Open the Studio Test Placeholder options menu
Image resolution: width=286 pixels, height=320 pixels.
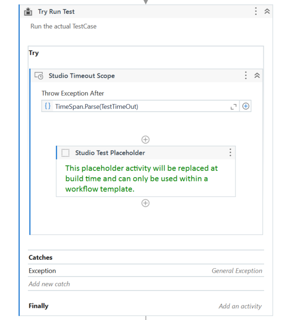(x=230, y=153)
